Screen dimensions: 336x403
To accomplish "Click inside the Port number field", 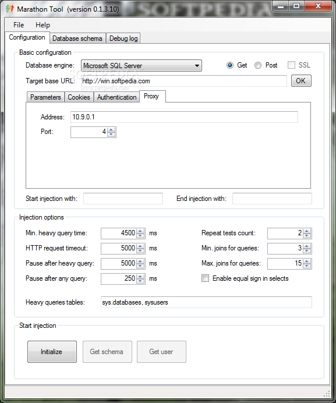I will (x=89, y=132).
